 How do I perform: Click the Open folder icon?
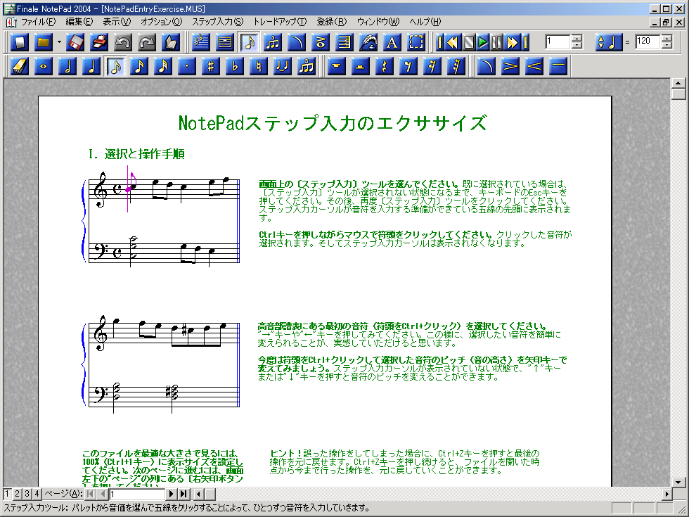(43, 42)
